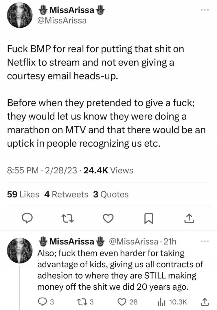217x310 pixels.
Task: View analytics showing 10.3K views
Action: [172, 302]
